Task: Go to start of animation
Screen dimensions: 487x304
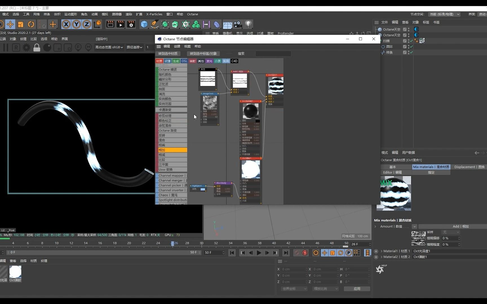Action: pyautogui.click(x=232, y=253)
